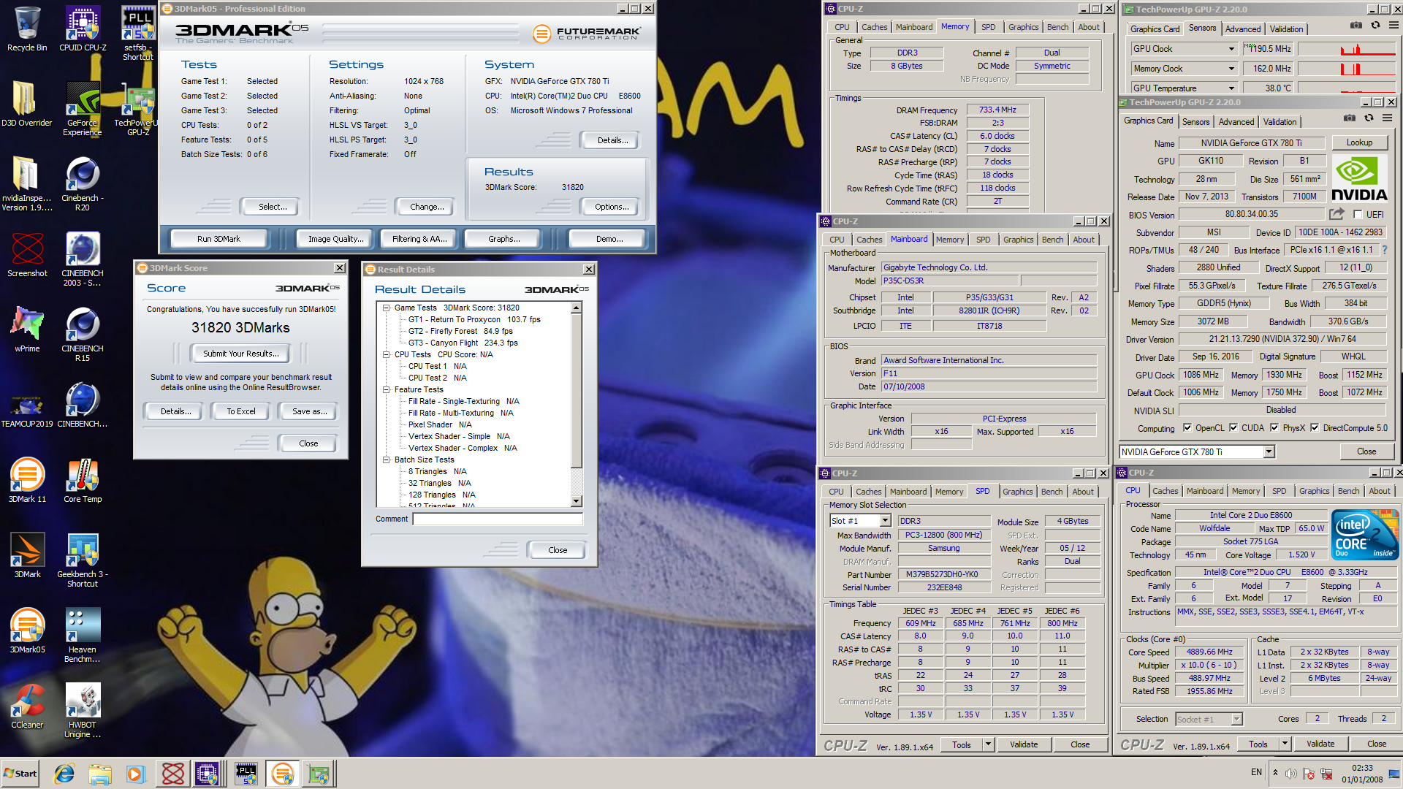
Task: Toggle the UEFI checkbox in GPU-Z
Action: tap(1358, 215)
